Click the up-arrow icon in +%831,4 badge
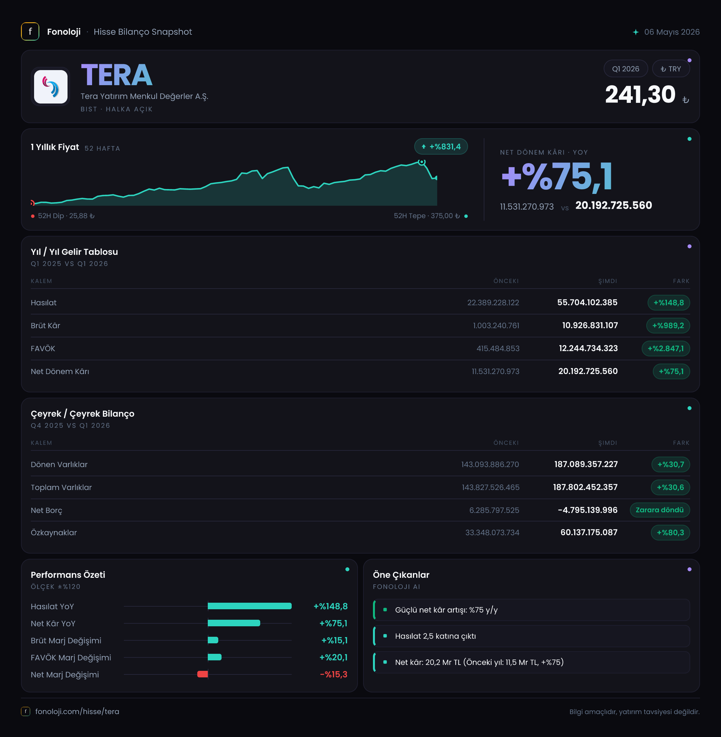 pos(424,147)
